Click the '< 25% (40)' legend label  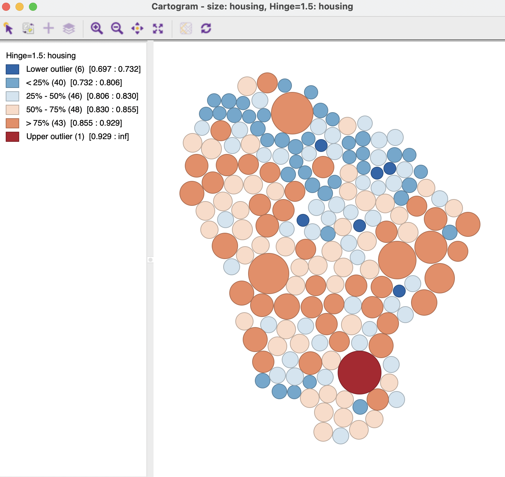[46, 83]
